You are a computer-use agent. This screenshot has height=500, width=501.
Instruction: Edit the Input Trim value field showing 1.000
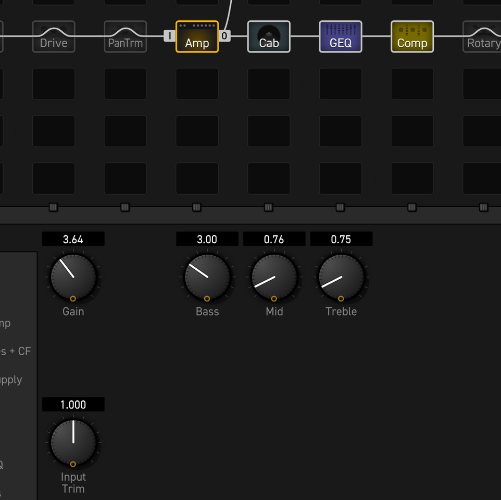pos(73,405)
